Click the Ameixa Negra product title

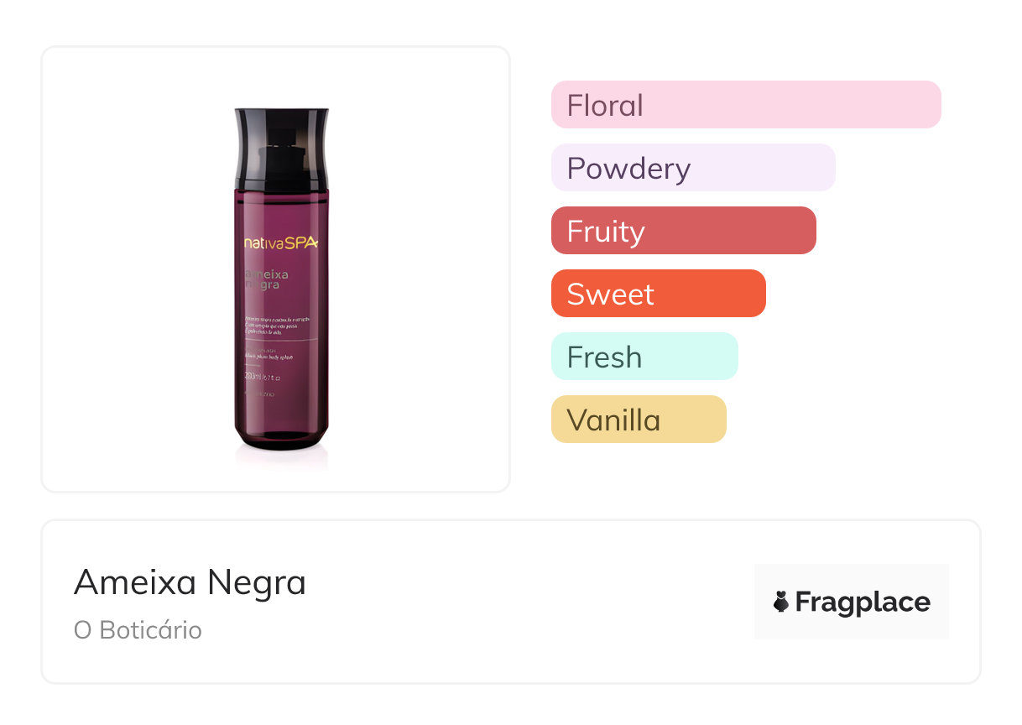[x=190, y=582]
